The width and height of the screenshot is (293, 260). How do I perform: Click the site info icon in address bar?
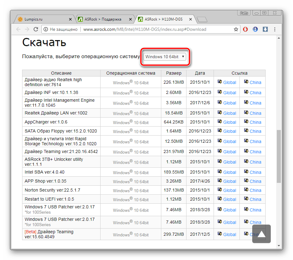click(x=46, y=29)
